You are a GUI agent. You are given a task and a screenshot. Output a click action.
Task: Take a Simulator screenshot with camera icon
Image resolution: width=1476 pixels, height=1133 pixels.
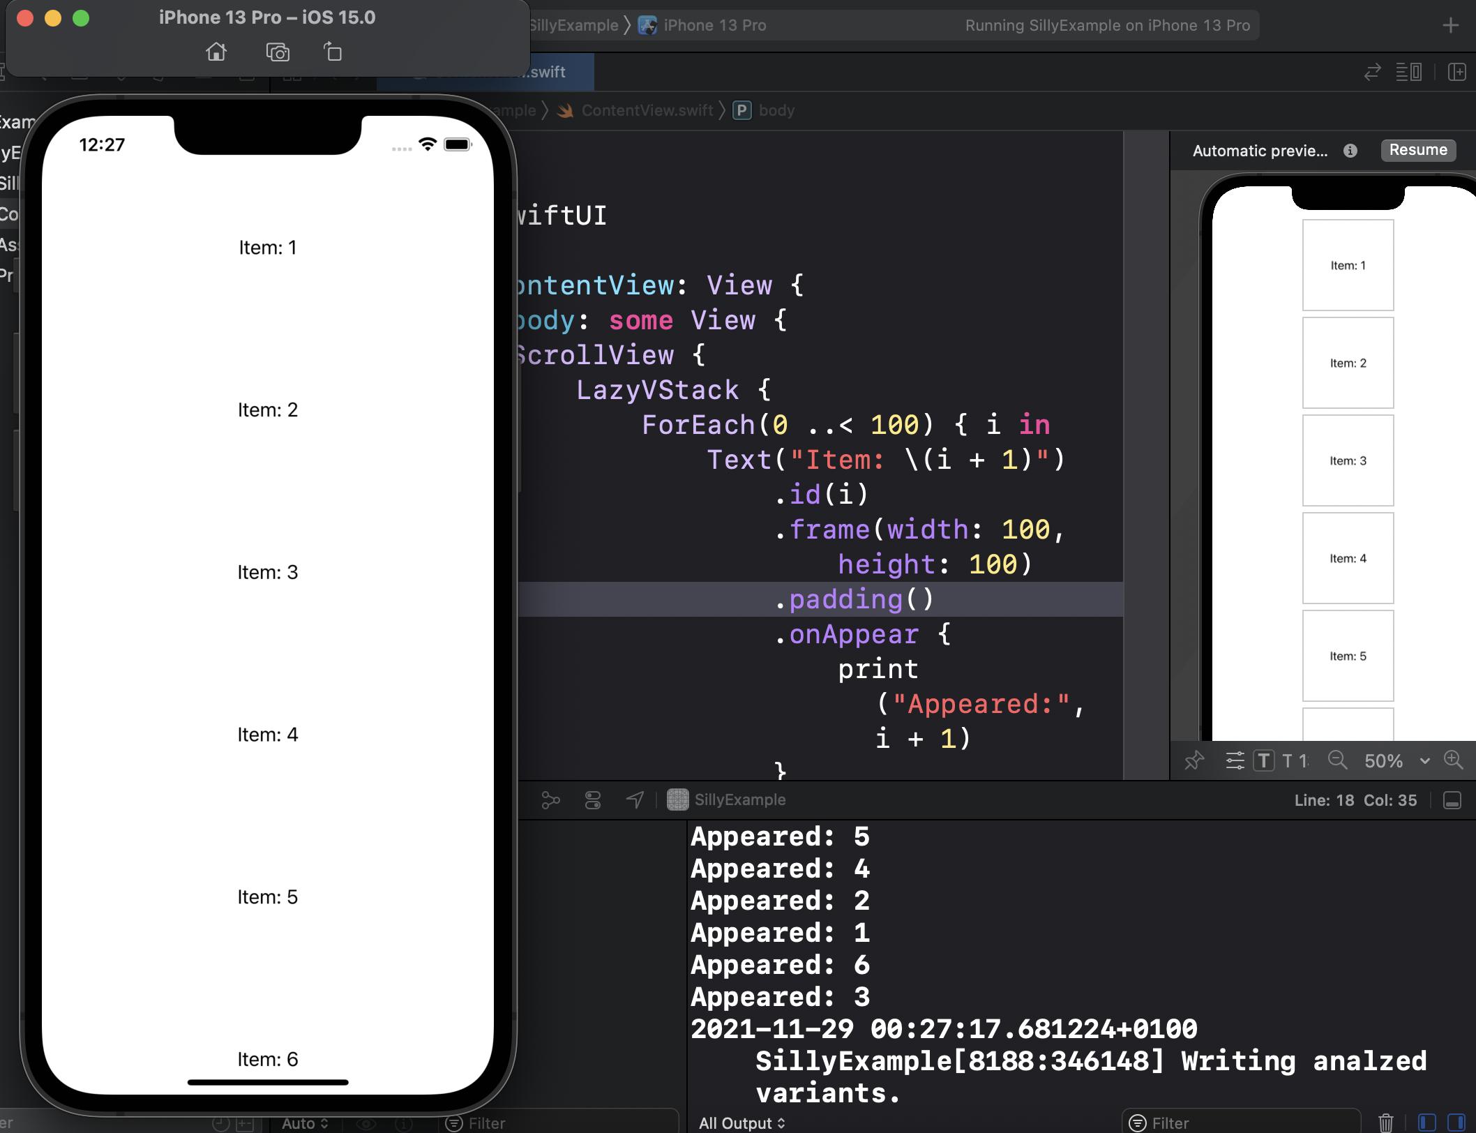point(278,52)
